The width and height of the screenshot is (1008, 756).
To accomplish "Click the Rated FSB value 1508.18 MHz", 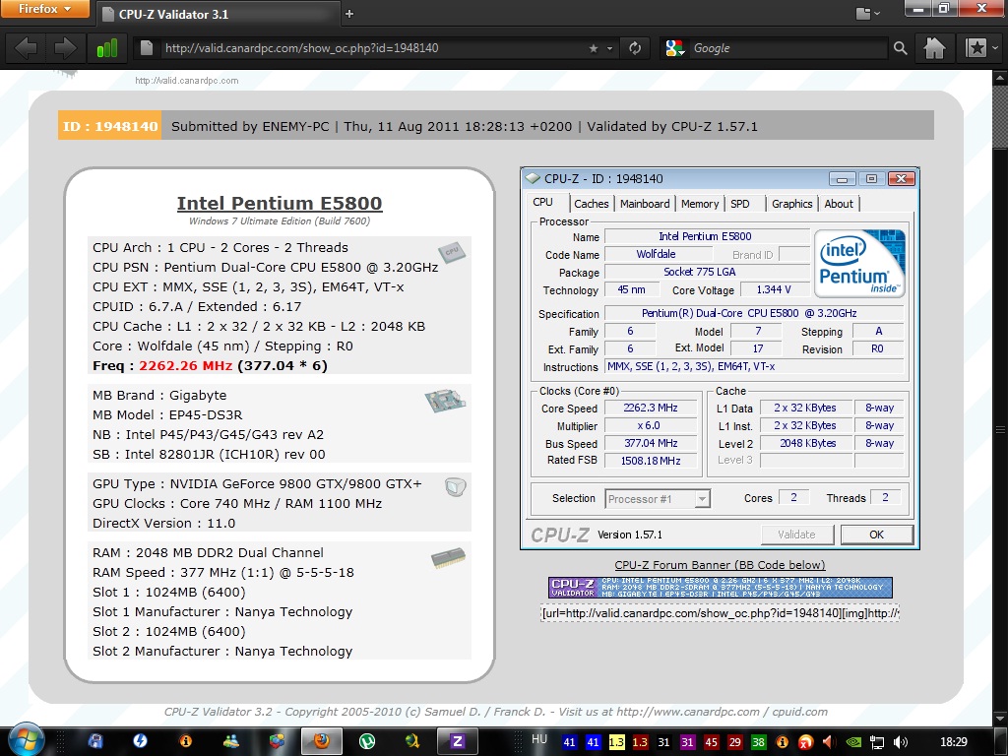I will 651,461.
